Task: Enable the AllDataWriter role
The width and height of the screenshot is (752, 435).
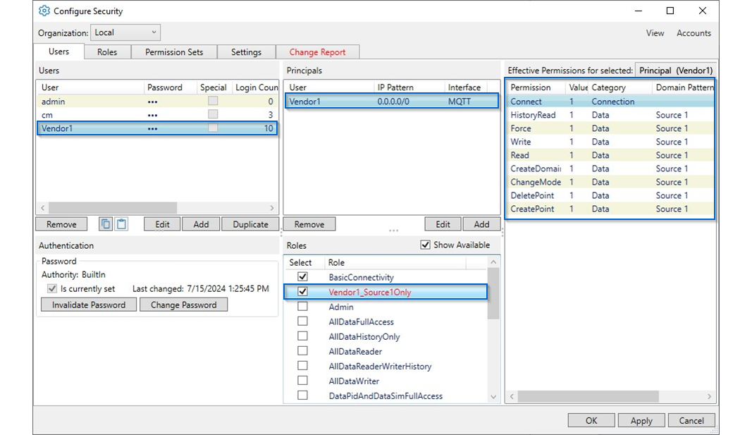Action: click(302, 381)
